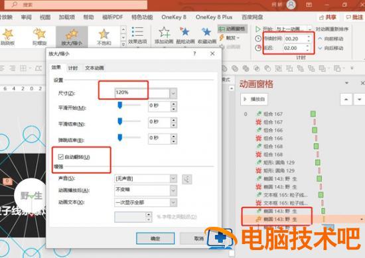Screen dimensions: 365x258
Task: Switch to the 文本动画 tab in dialog
Action: tap(94, 68)
